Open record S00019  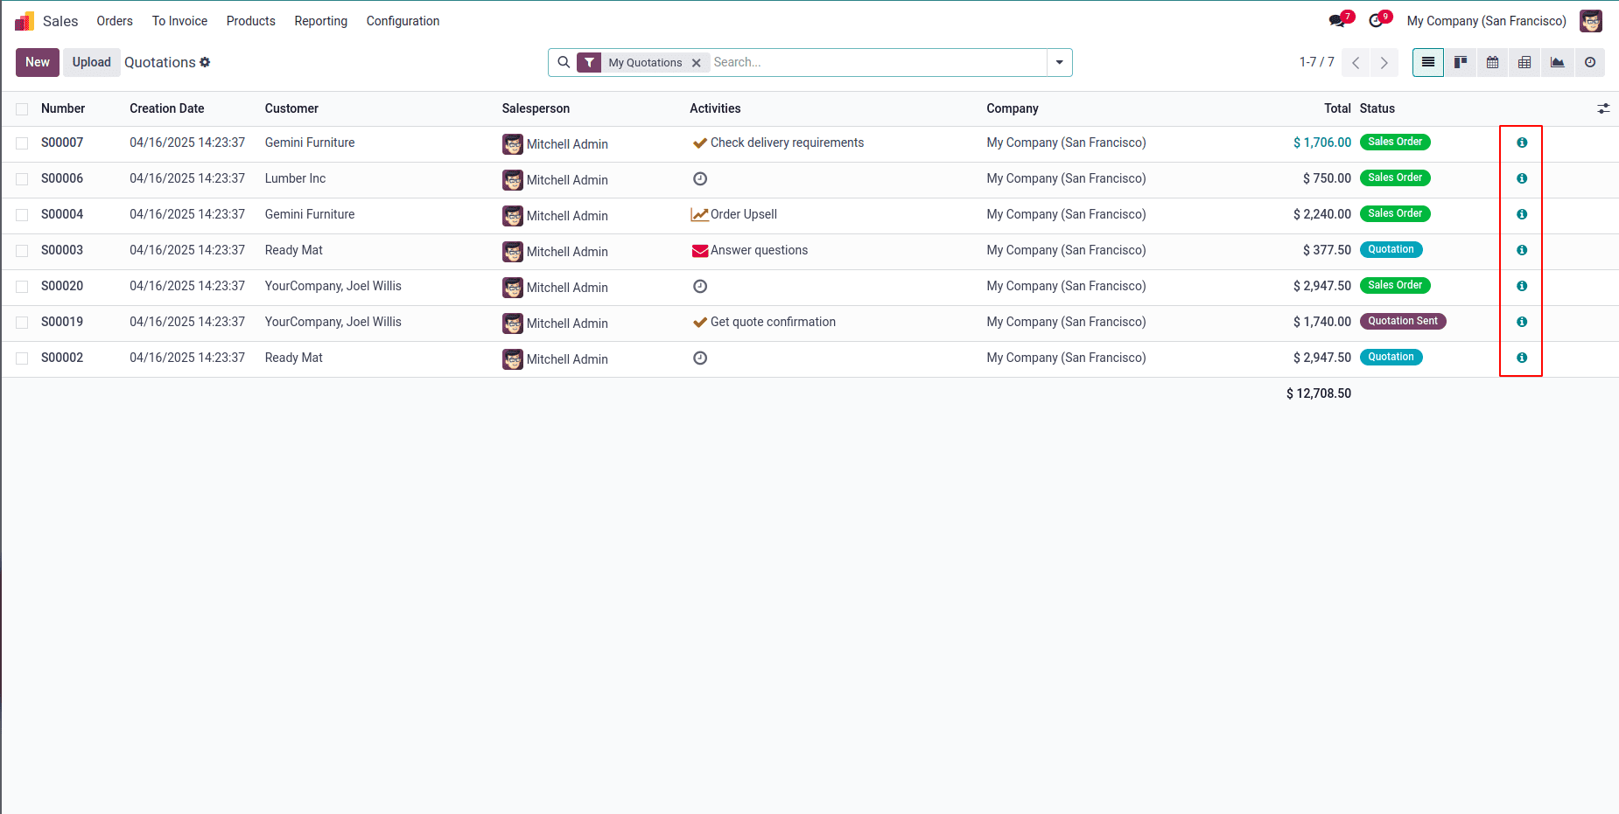[x=62, y=322]
